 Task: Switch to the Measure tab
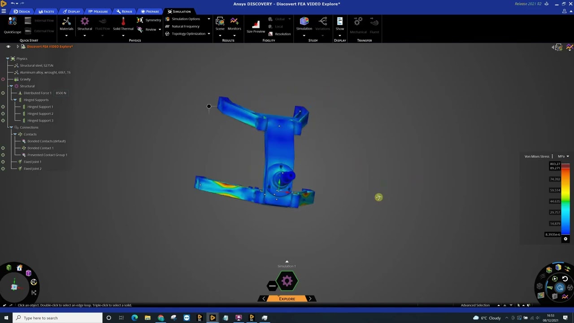click(98, 11)
